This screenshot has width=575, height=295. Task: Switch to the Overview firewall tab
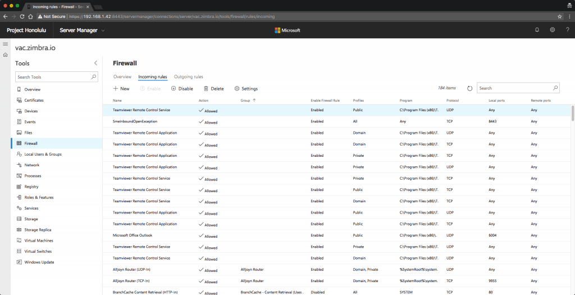[122, 76]
